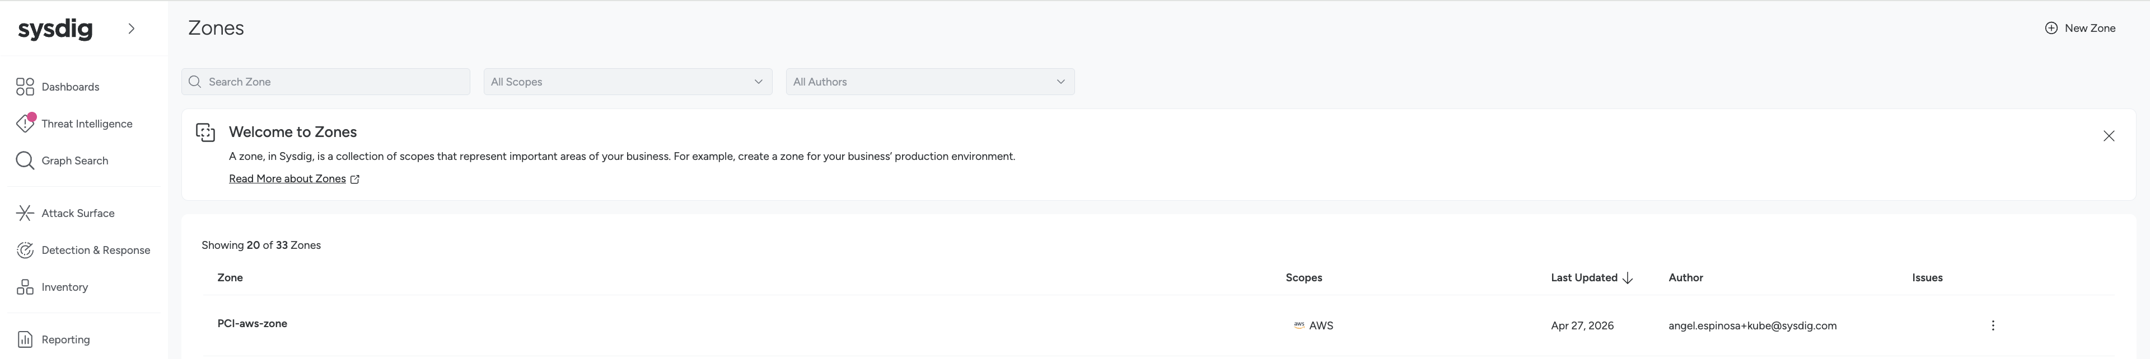Click the AWS scope label
Screen dimensions: 2150x359
click(1321, 325)
